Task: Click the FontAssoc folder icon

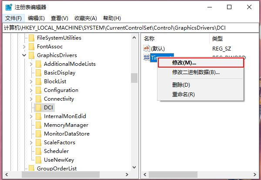Action: 31,47
